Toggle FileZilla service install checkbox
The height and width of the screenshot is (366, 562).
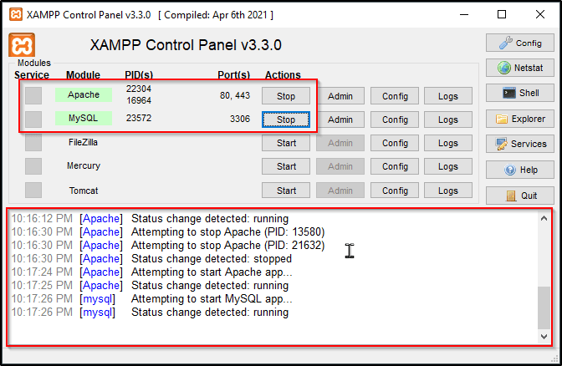coord(33,143)
